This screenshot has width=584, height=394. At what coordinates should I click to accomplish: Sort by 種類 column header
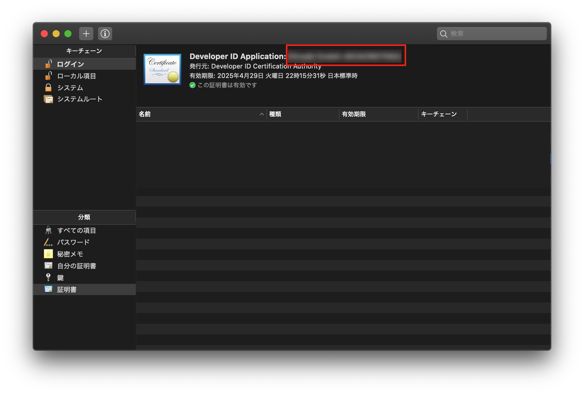[x=275, y=114]
